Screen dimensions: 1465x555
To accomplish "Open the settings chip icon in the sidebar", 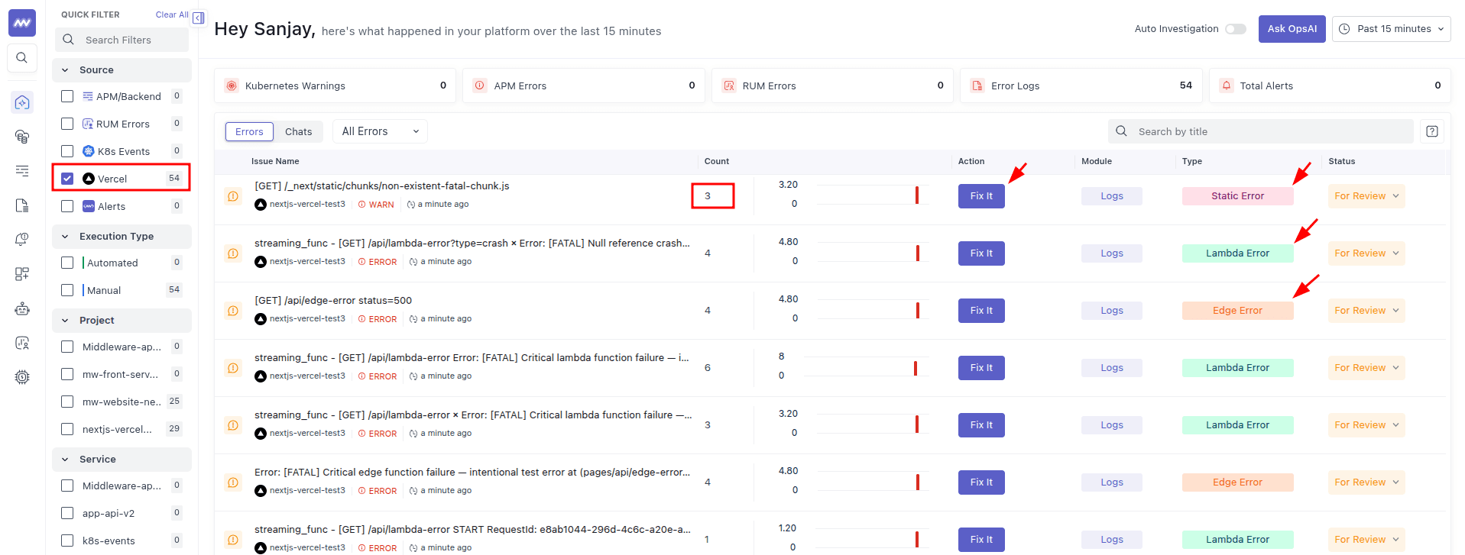I will (22, 377).
